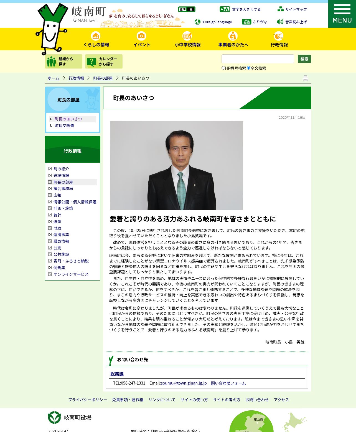Go to ホーム breadcrumb link
Screen dimensions: 356x432
pyautogui.click(x=54, y=78)
